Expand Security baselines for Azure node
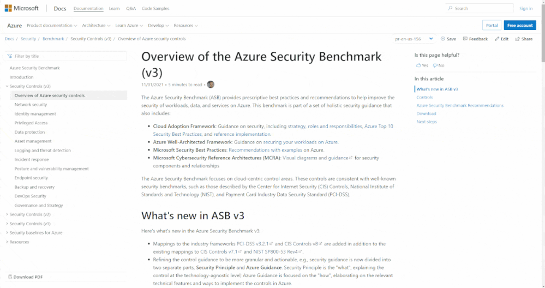 7,233
